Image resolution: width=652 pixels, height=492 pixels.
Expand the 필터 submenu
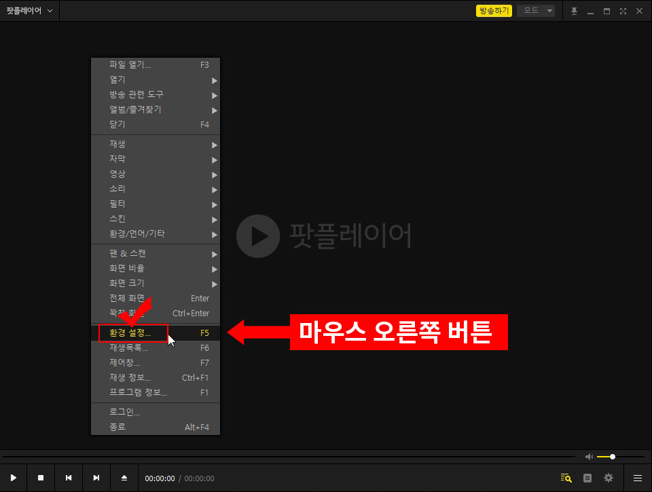tap(156, 204)
